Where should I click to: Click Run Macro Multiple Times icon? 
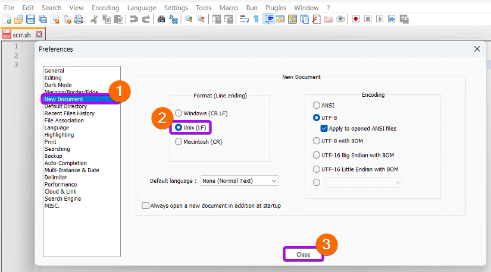[392, 20]
